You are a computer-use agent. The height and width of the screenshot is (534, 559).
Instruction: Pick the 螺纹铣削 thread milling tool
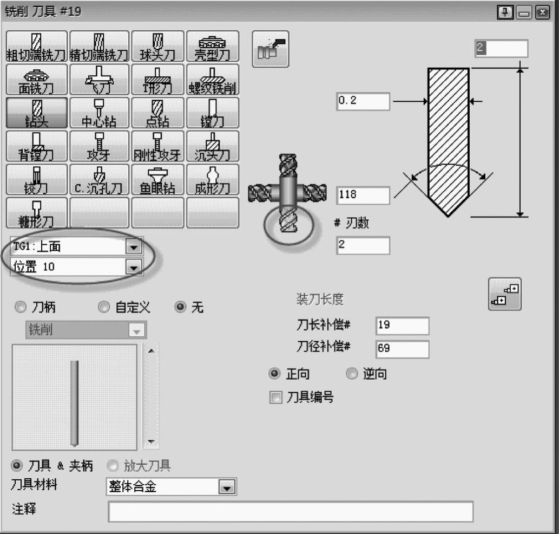[213, 80]
